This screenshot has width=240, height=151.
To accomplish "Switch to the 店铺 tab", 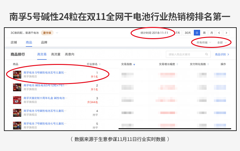I will pyautogui.click(x=14, y=42).
